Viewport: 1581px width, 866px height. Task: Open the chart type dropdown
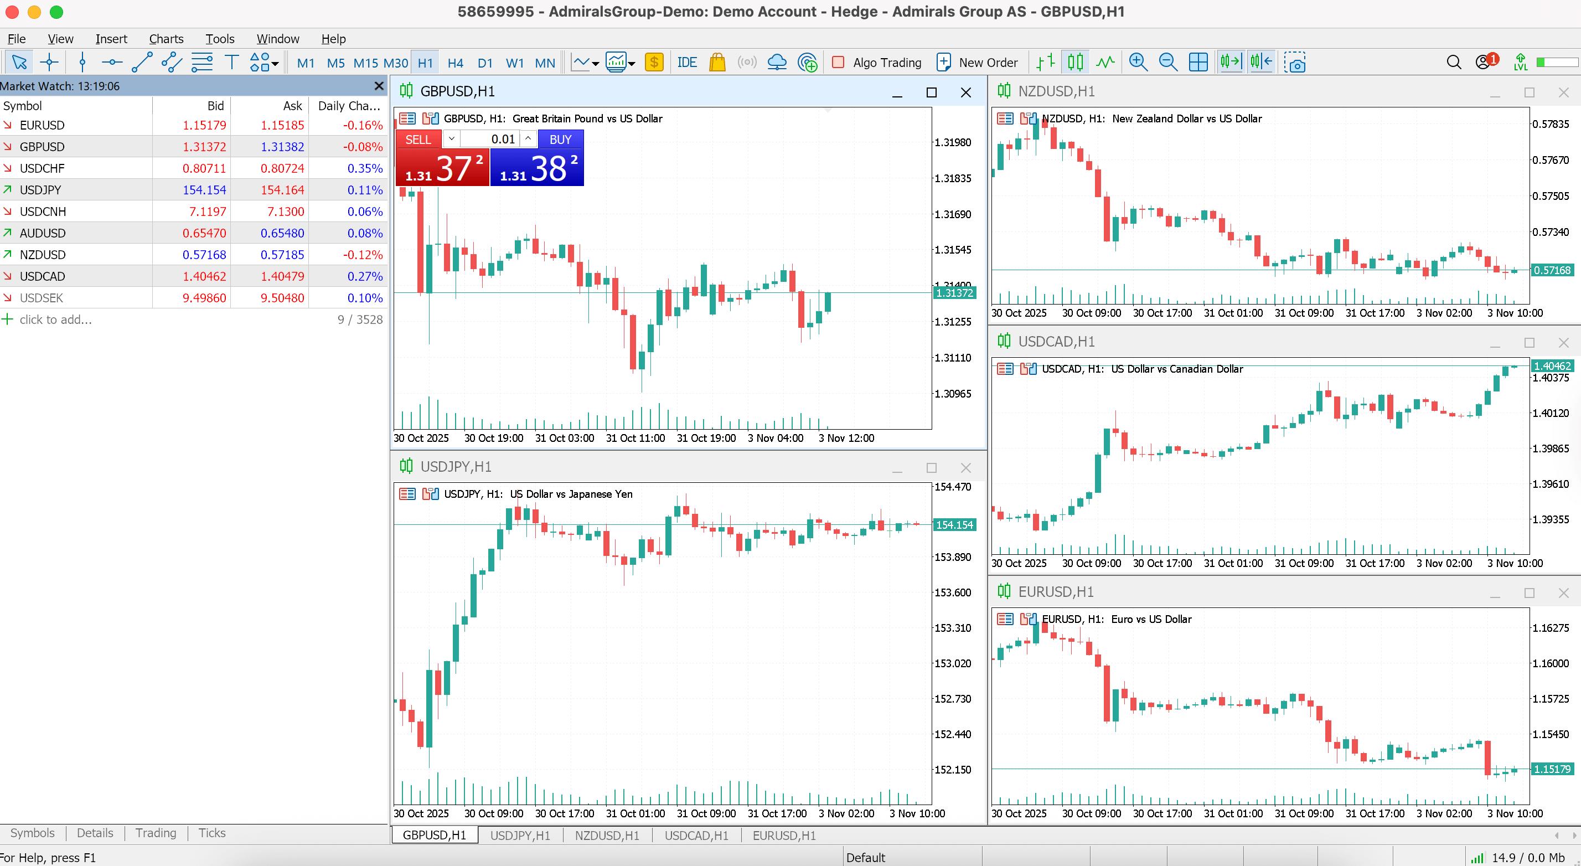pos(585,62)
